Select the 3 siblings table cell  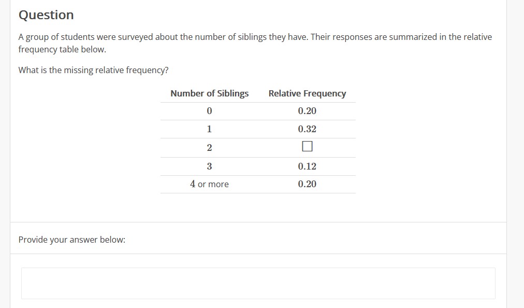pyautogui.click(x=209, y=166)
